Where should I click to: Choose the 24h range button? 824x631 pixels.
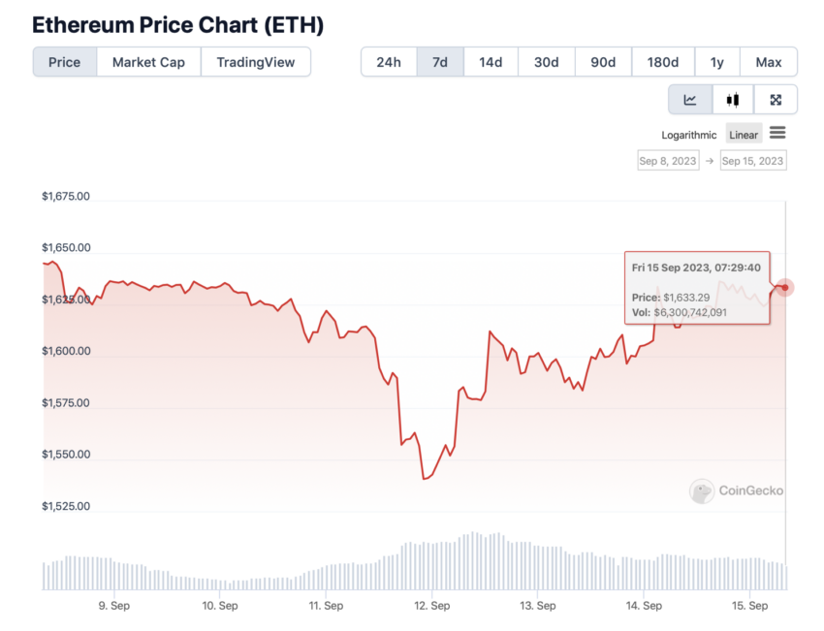tap(389, 62)
